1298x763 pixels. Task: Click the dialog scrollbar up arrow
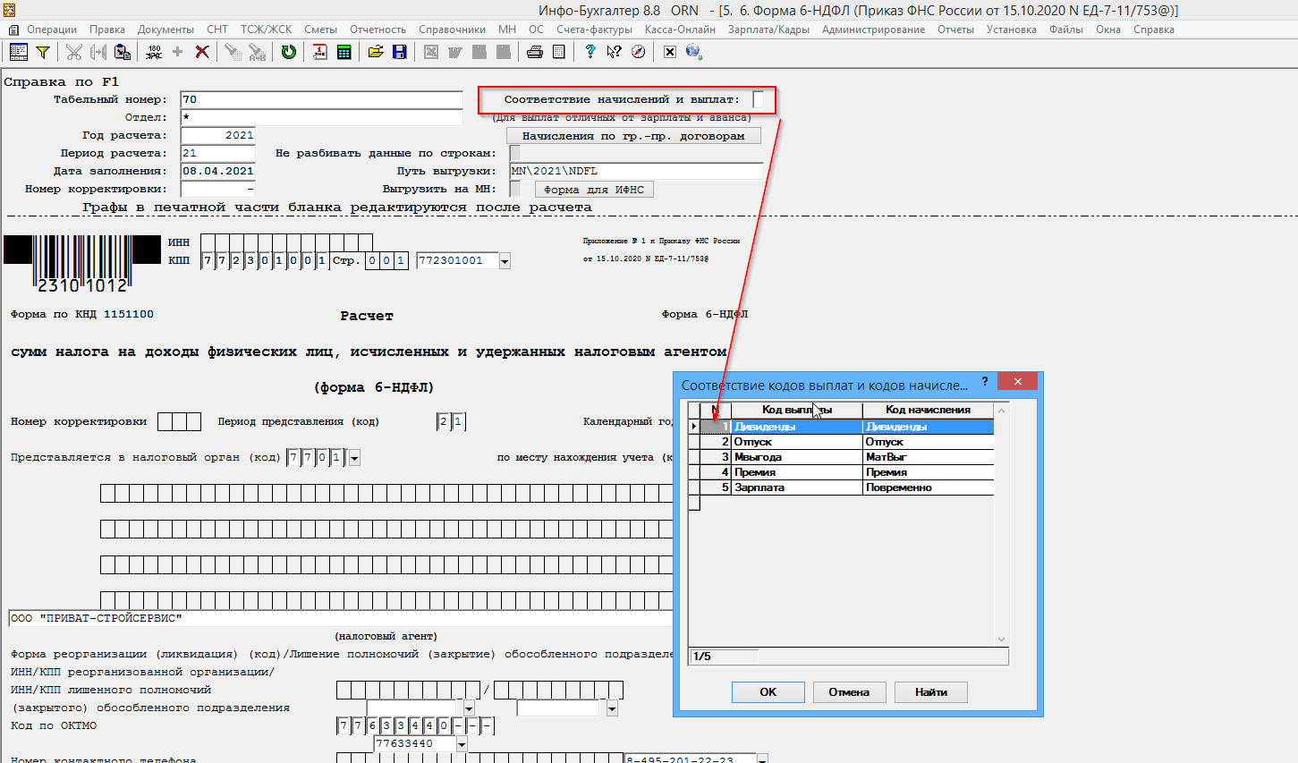(1001, 410)
